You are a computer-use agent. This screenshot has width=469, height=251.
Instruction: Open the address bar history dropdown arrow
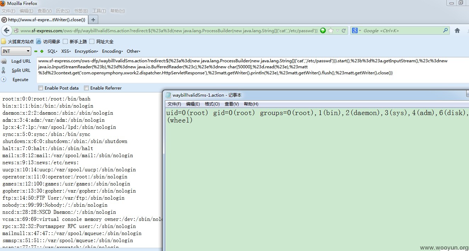point(337,31)
